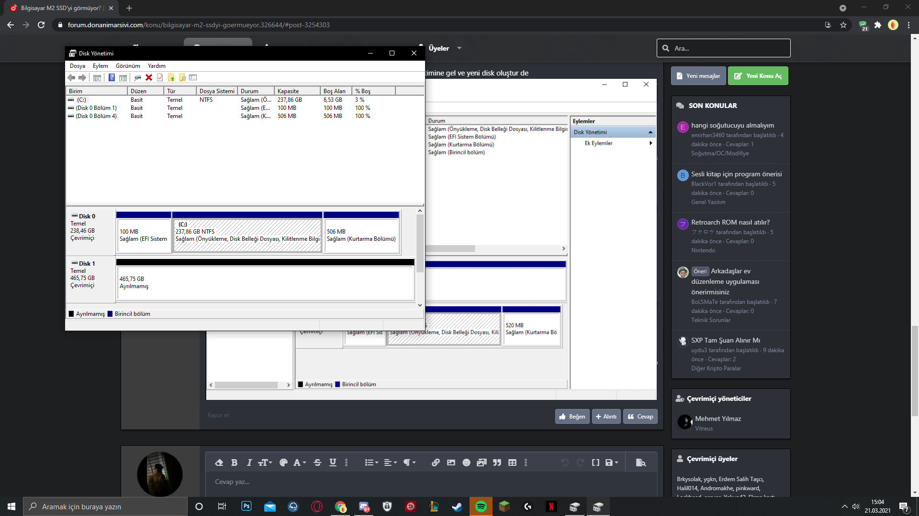Select the 100 MB EFI partition on Disk 0
The width and height of the screenshot is (919, 516).
point(144,232)
